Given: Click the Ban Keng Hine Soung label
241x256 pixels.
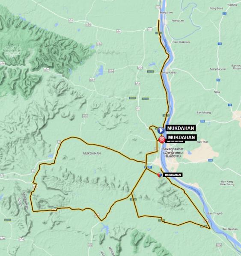Looking at the screenshot, I should pos(227,183).
